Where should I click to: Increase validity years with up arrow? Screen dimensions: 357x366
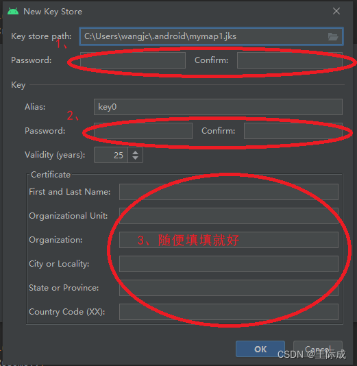click(136, 152)
